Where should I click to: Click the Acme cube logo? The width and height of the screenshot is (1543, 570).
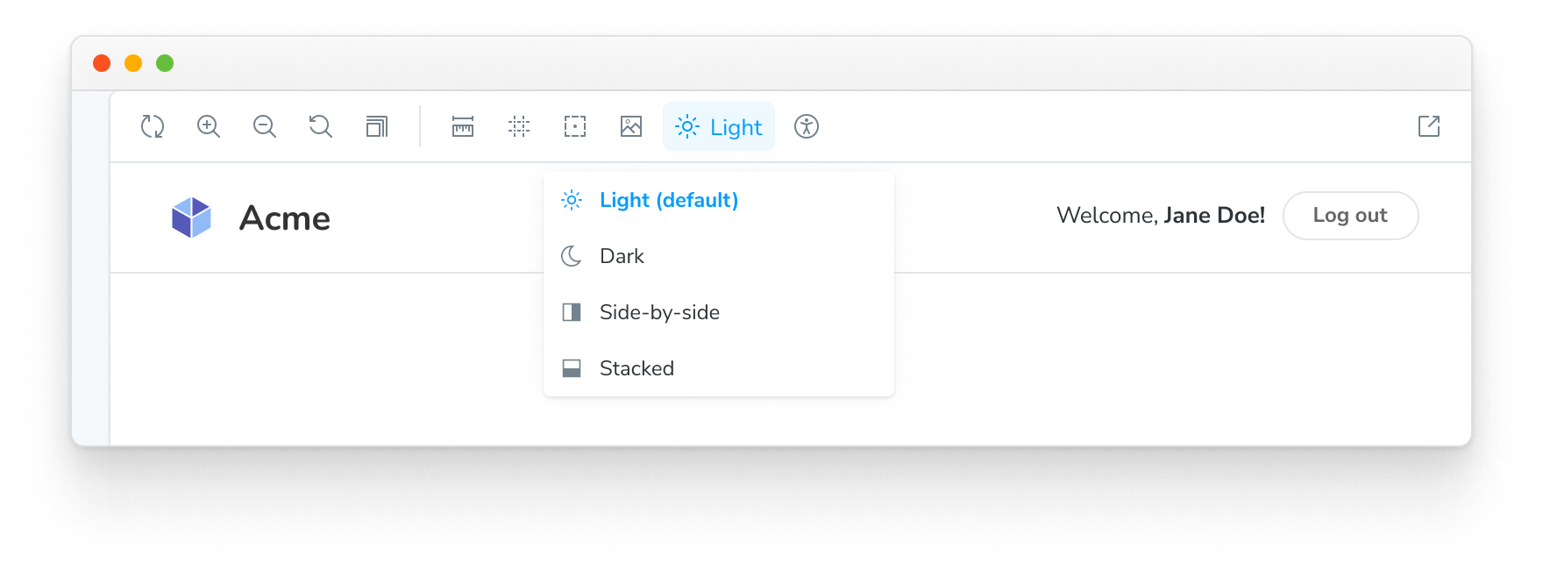click(191, 217)
